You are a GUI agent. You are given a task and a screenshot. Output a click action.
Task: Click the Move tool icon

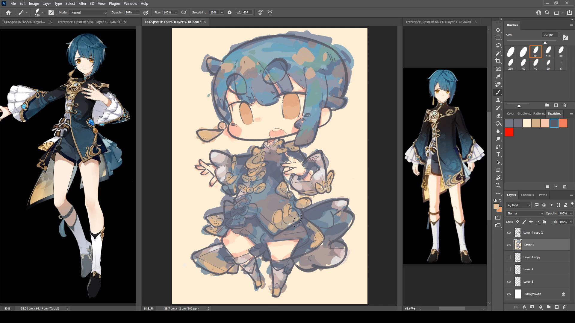point(498,30)
